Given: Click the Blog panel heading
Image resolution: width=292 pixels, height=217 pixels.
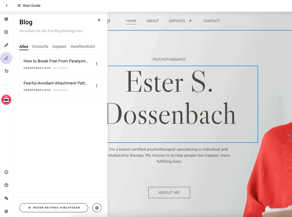Looking at the screenshot, I should point(26,22).
